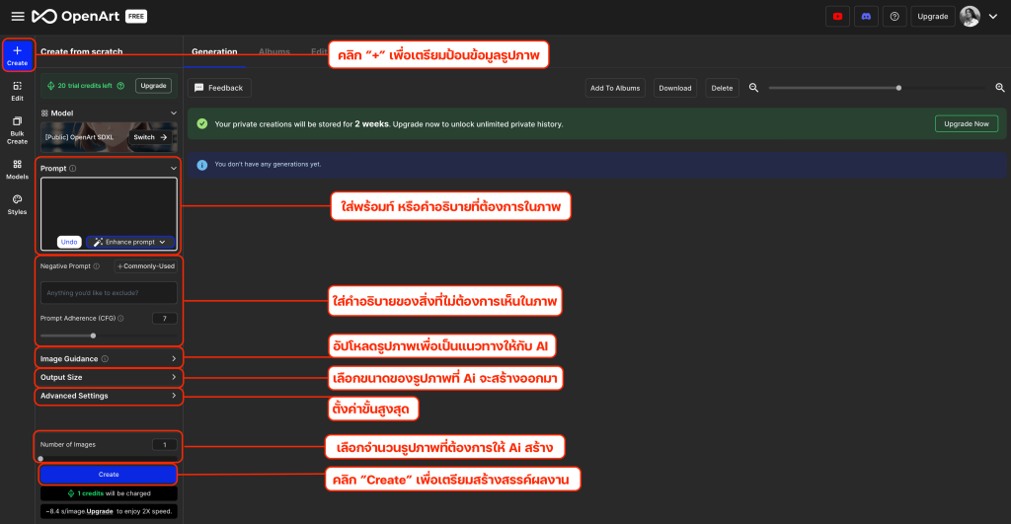Open the Models section in sidebar
1011x524 pixels.
17,169
